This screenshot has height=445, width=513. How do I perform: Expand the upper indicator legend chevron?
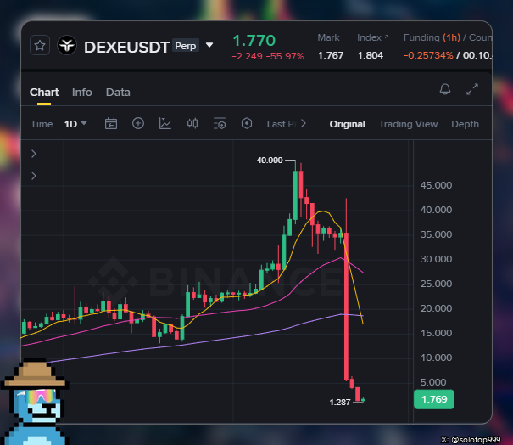pyautogui.click(x=34, y=154)
